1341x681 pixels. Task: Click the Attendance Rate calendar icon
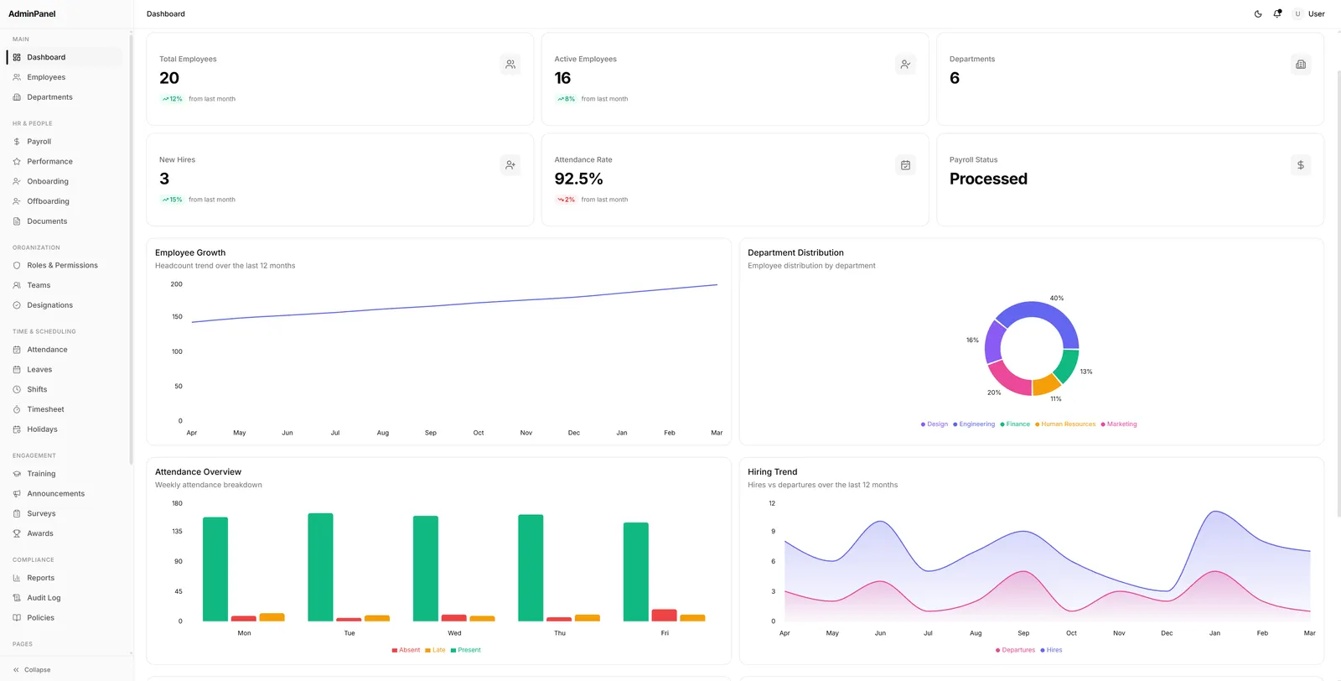point(905,165)
